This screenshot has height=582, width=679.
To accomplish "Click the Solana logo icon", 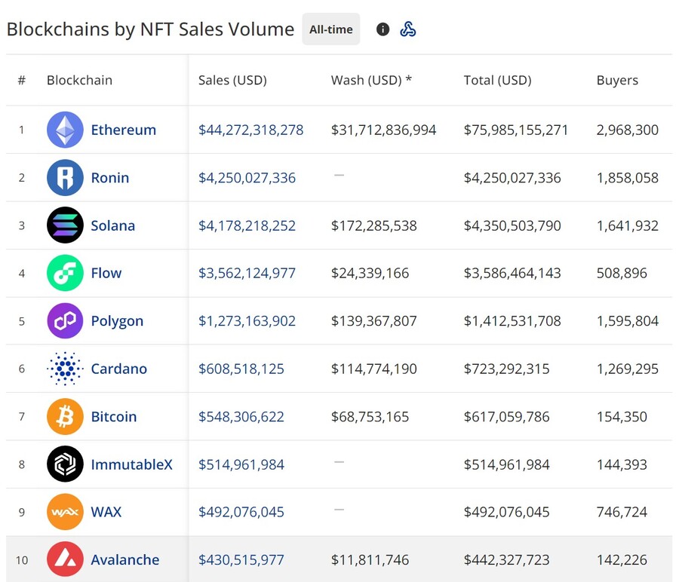I will (65, 225).
